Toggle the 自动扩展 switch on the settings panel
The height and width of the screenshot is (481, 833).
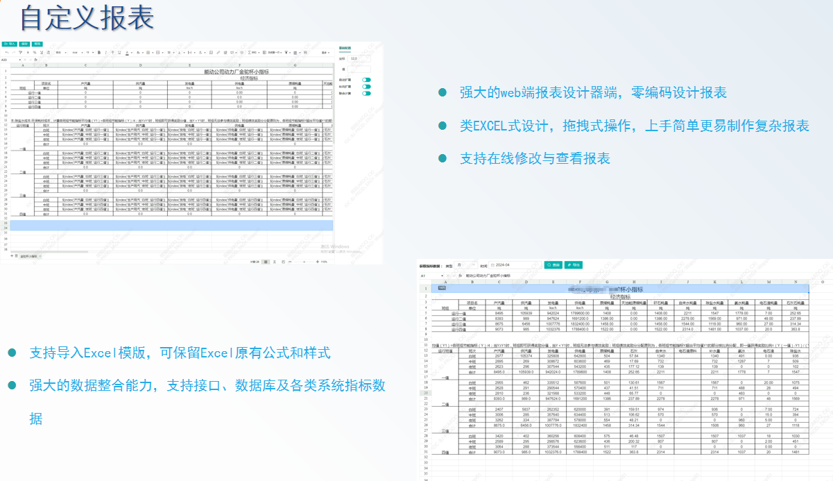366,80
